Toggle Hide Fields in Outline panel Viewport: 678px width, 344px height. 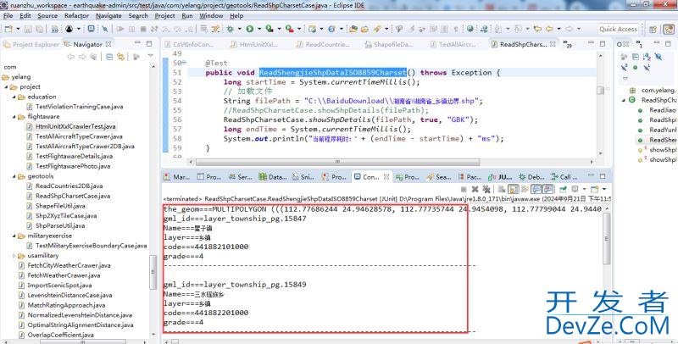pos(659,57)
